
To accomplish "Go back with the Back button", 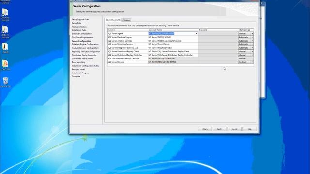I will pyautogui.click(x=204, y=129).
